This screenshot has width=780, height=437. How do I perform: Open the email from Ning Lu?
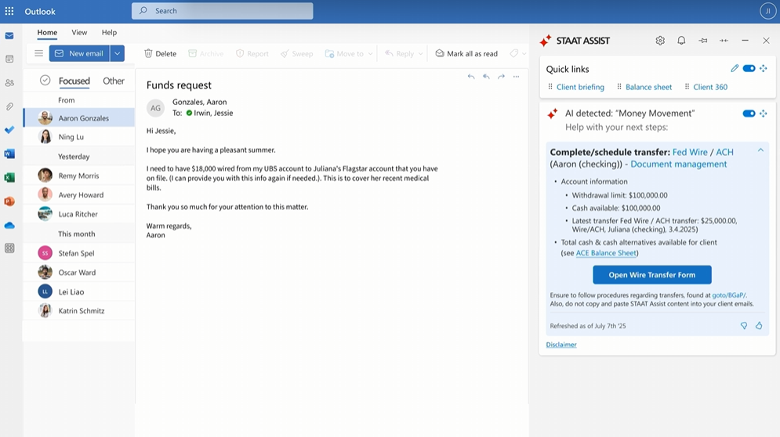click(x=79, y=137)
